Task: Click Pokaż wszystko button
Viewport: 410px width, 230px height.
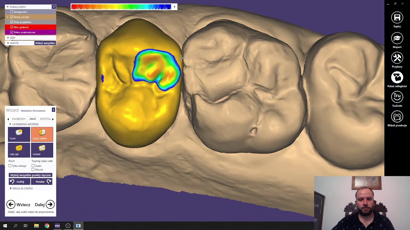Action: point(45,43)
